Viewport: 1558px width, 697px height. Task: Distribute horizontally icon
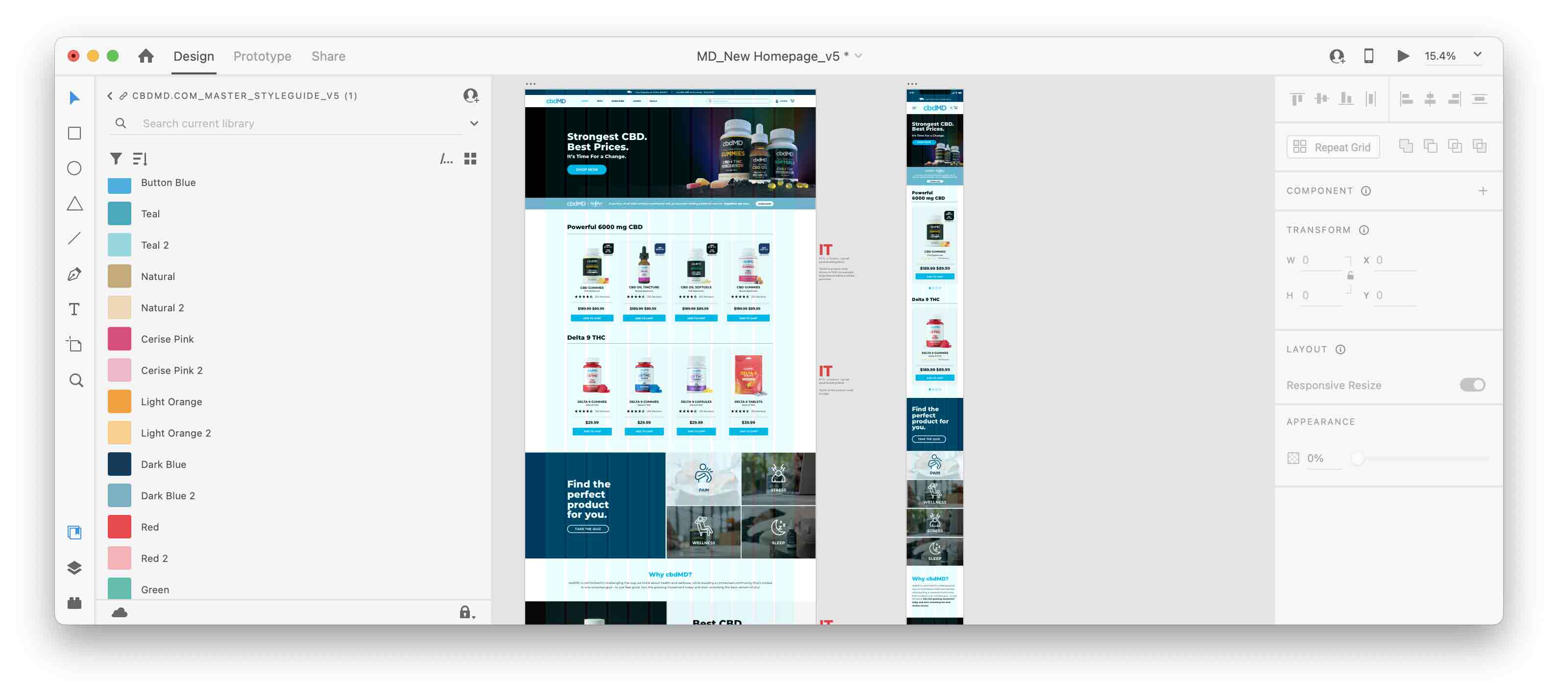click(1370, 99)
